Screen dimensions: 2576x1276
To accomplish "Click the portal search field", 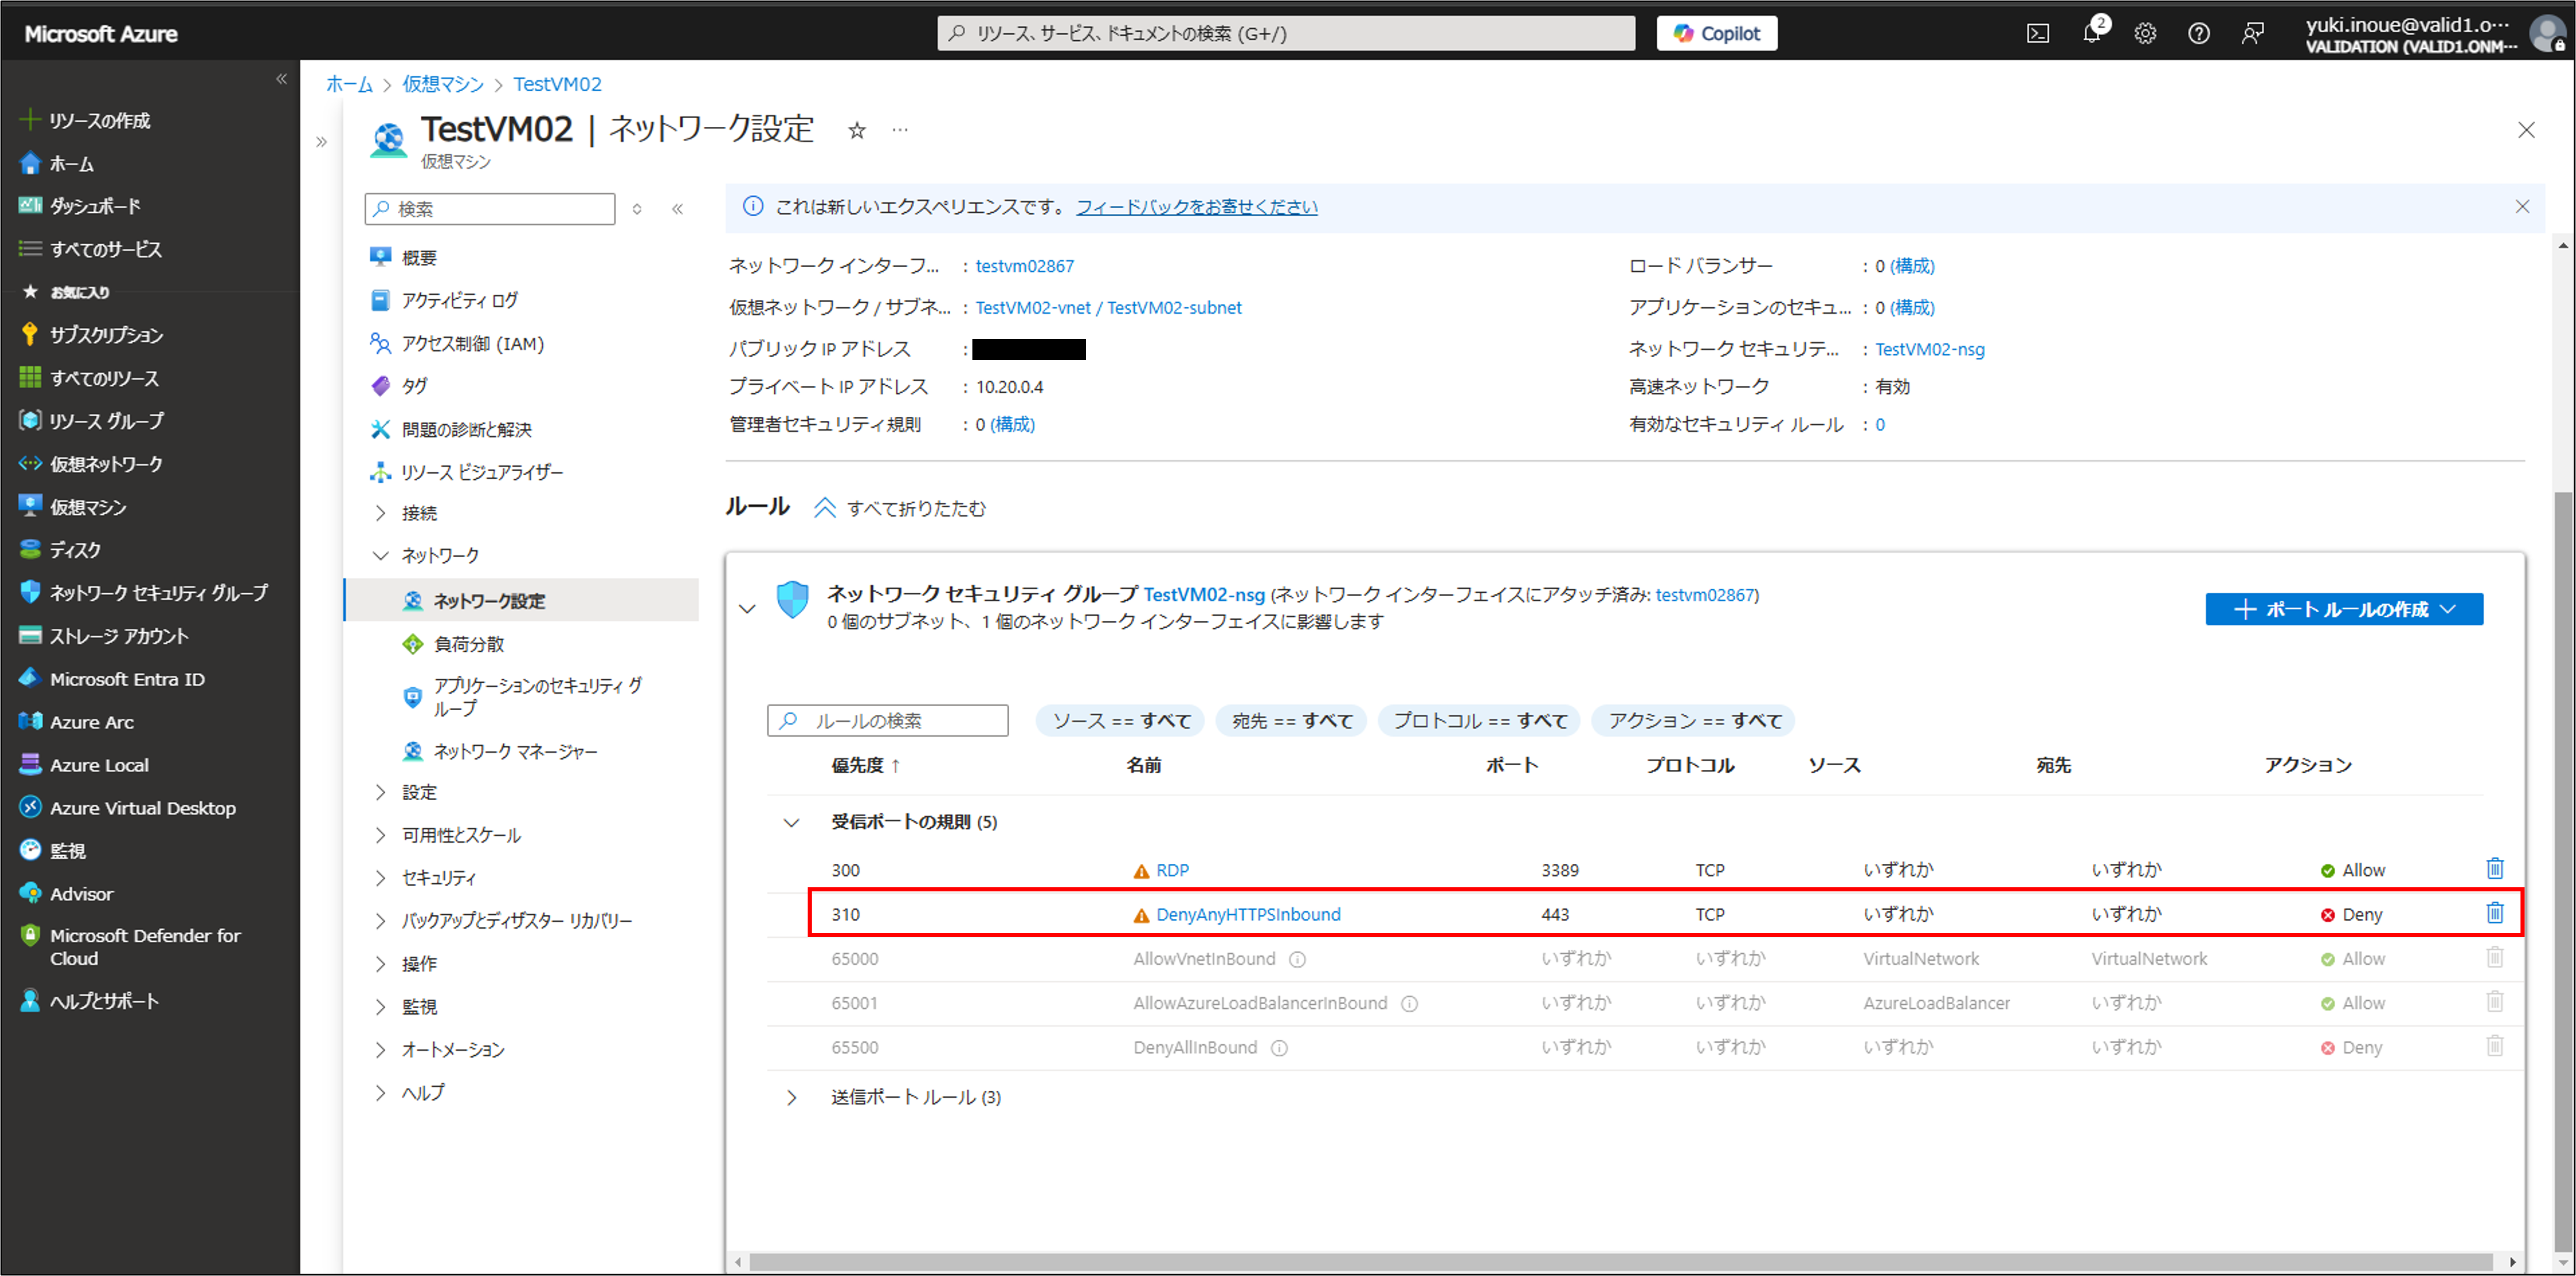I will [1286, 33].
